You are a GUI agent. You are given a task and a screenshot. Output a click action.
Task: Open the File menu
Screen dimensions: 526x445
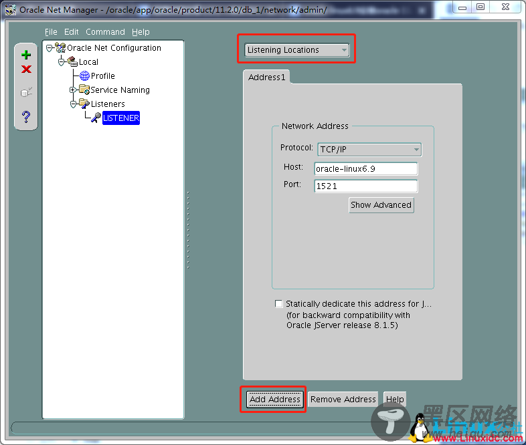click(x=51, y=32)
